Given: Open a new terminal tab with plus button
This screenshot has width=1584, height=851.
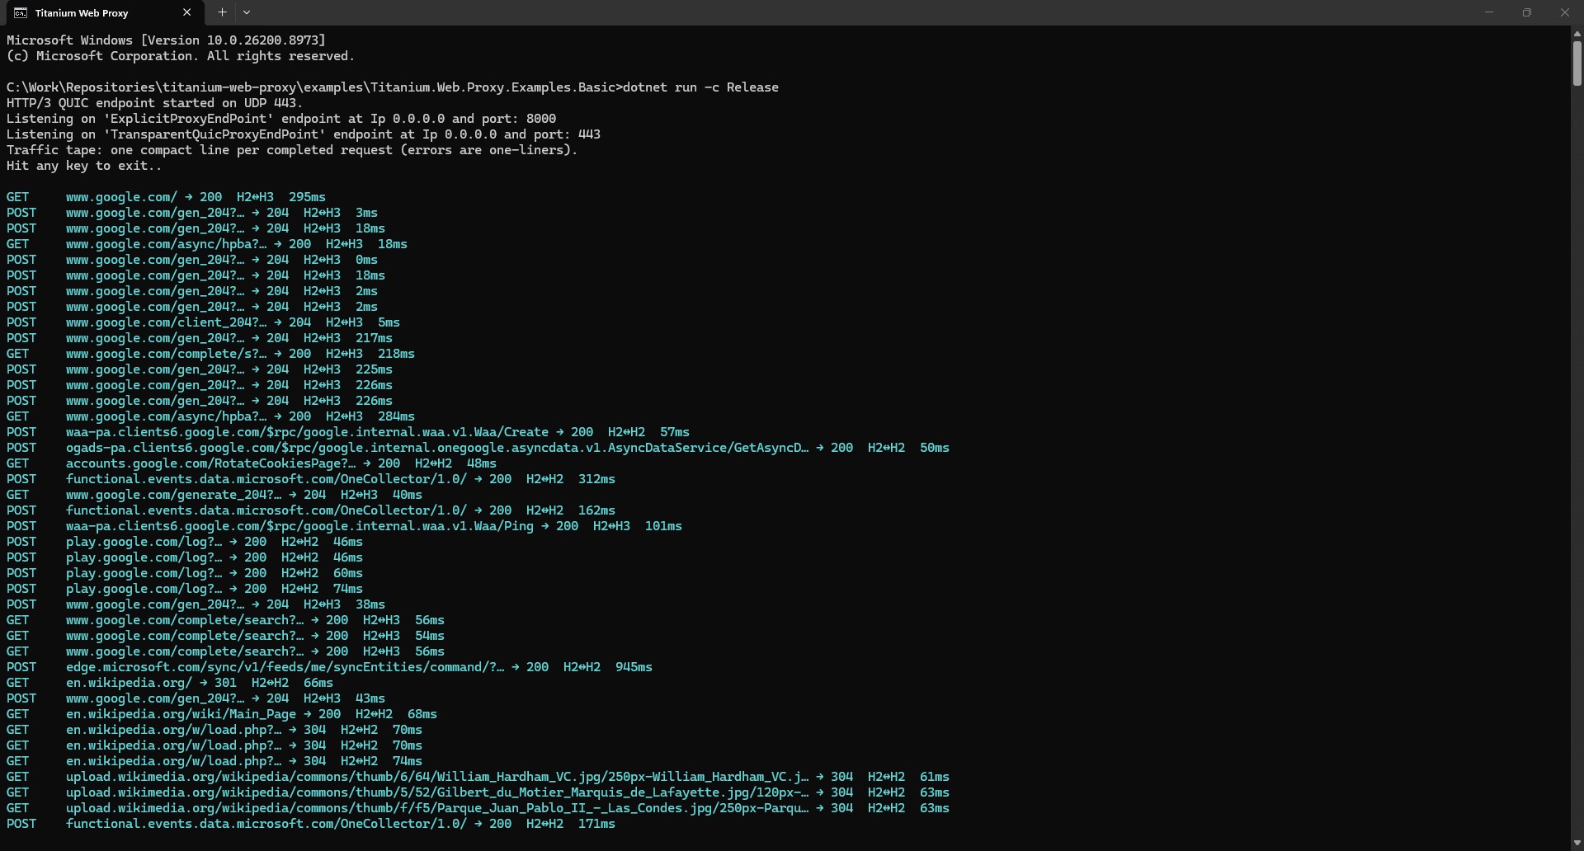Looking at the screenshot, I should (x=222, y=12).
